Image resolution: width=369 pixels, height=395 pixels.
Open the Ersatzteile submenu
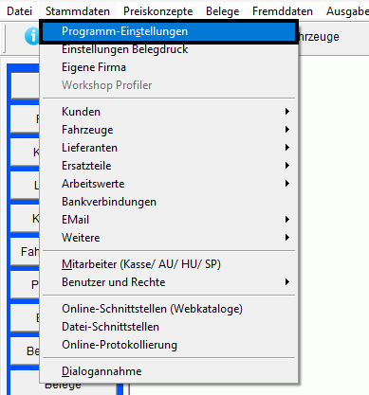click(x=169, y=166)
